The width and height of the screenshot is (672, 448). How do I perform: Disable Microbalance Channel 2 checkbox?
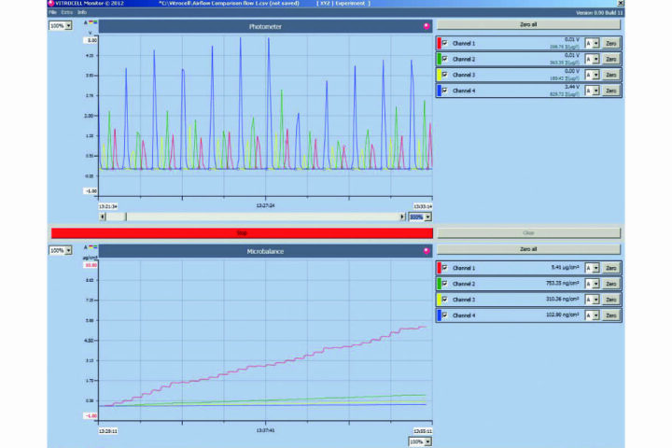445,284
